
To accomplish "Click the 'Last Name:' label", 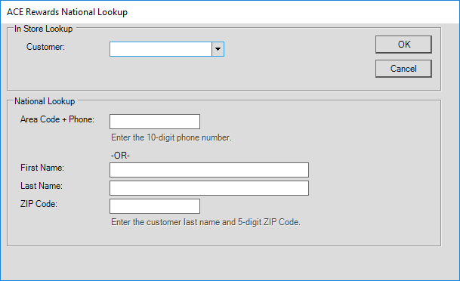I will (42, 186).
